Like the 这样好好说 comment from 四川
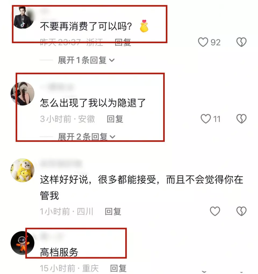Image resolution: width=258 pixels, height=274 pixels. [215, 211]
